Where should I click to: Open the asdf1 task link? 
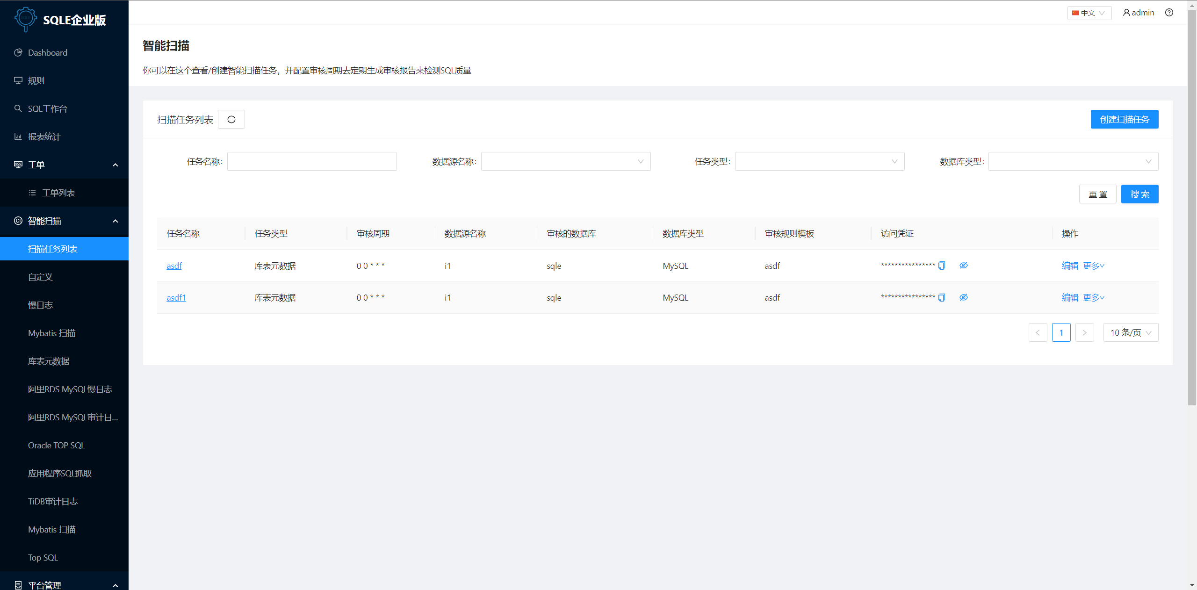(x=176, y=297)
